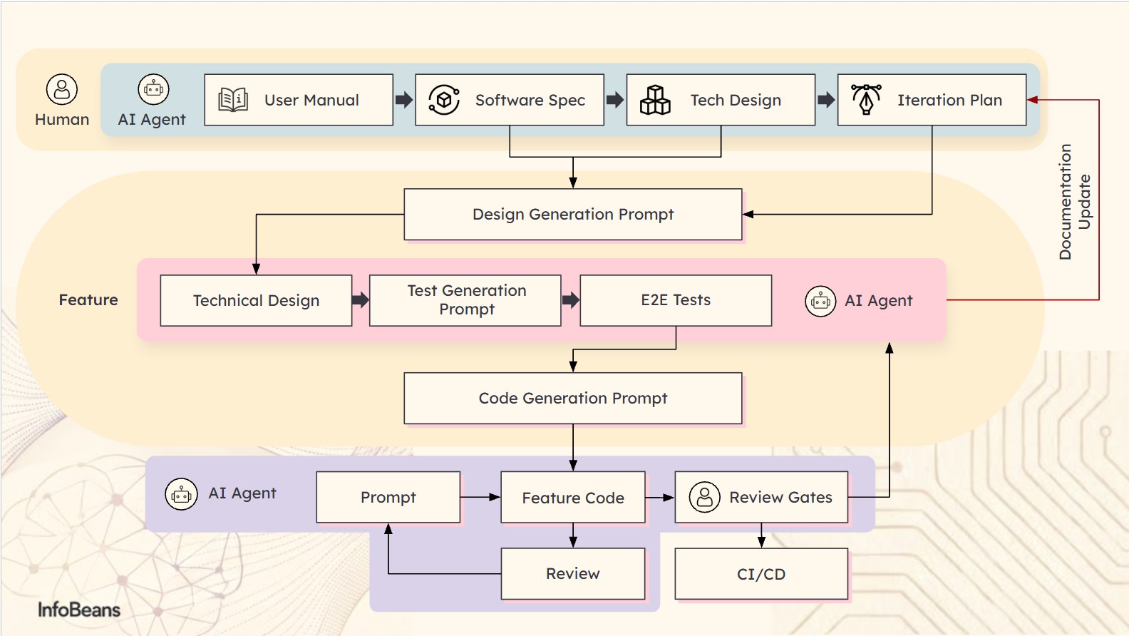The width and height of the screenshot is (1129, 636).
Task: Click the Human person icon
Action: (x=62, y=90)
